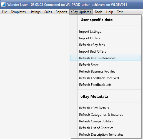
Task: Open the Tools menu
Action: point(99,12)
